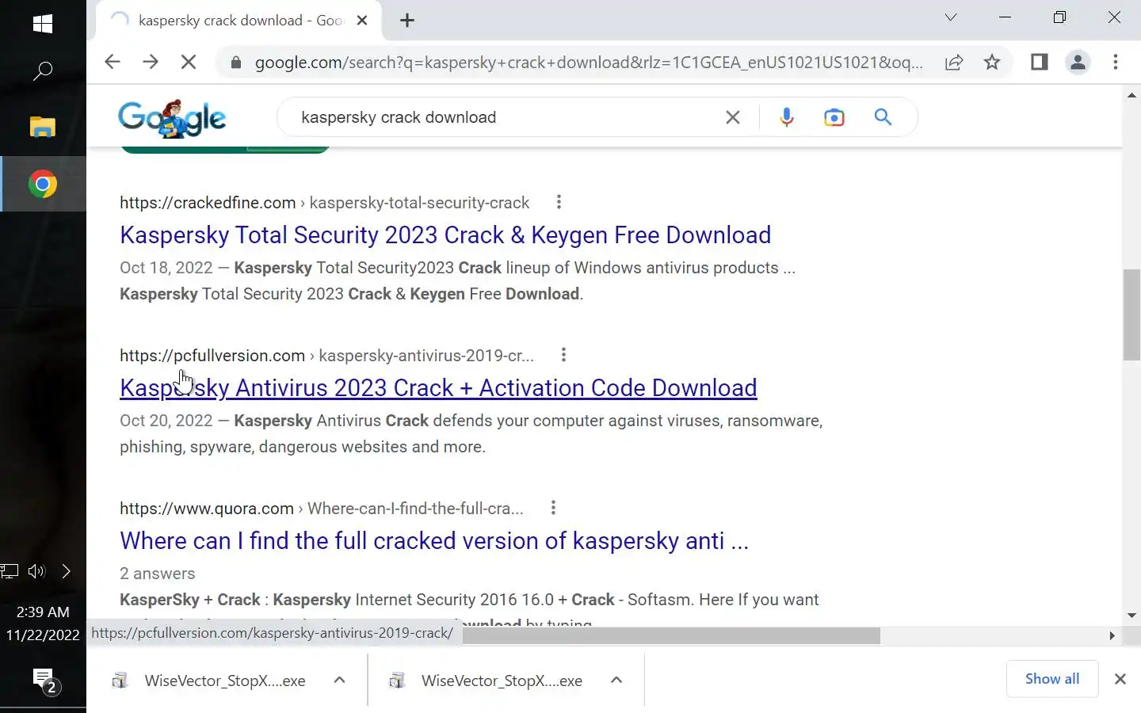Open options for quora.com result
1141x713 pixels.
pos(553,508)
